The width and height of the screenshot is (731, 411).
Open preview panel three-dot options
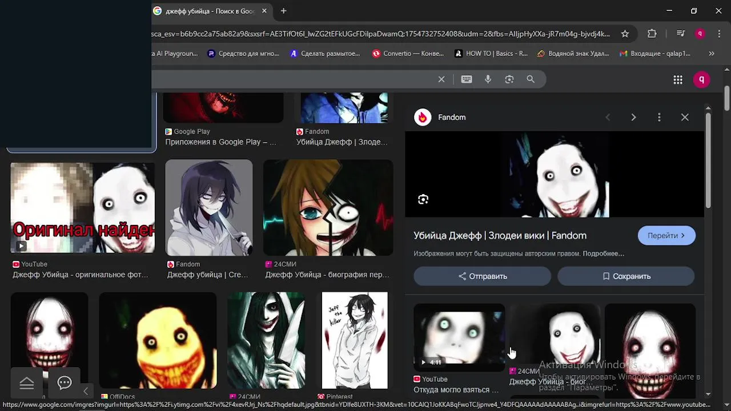click(x=659, y=117)
